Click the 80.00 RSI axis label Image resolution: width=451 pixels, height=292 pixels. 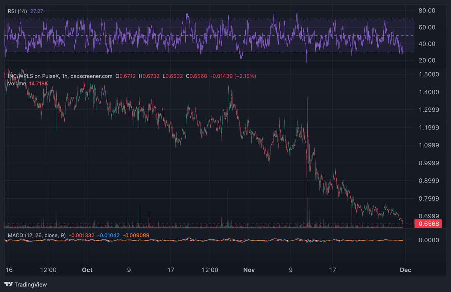[x=427, y=11]
